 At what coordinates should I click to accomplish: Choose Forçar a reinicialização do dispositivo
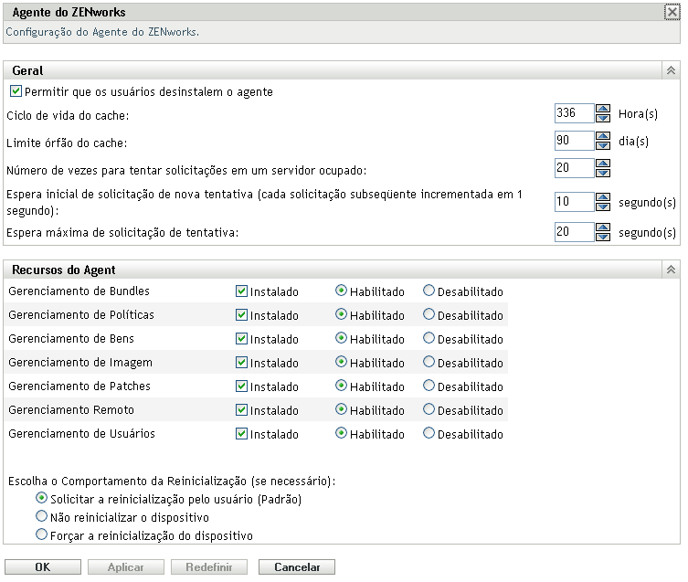point(41,534)
